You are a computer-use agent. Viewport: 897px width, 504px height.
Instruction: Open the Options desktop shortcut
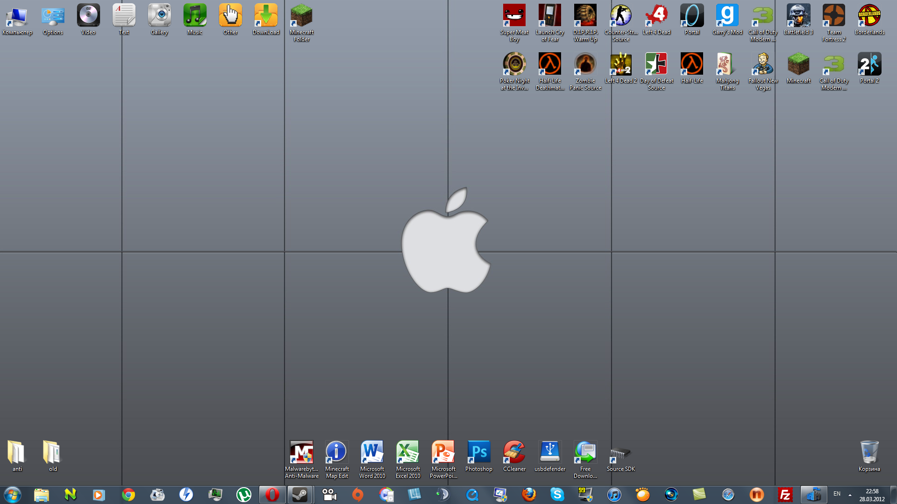coord(53,20)
